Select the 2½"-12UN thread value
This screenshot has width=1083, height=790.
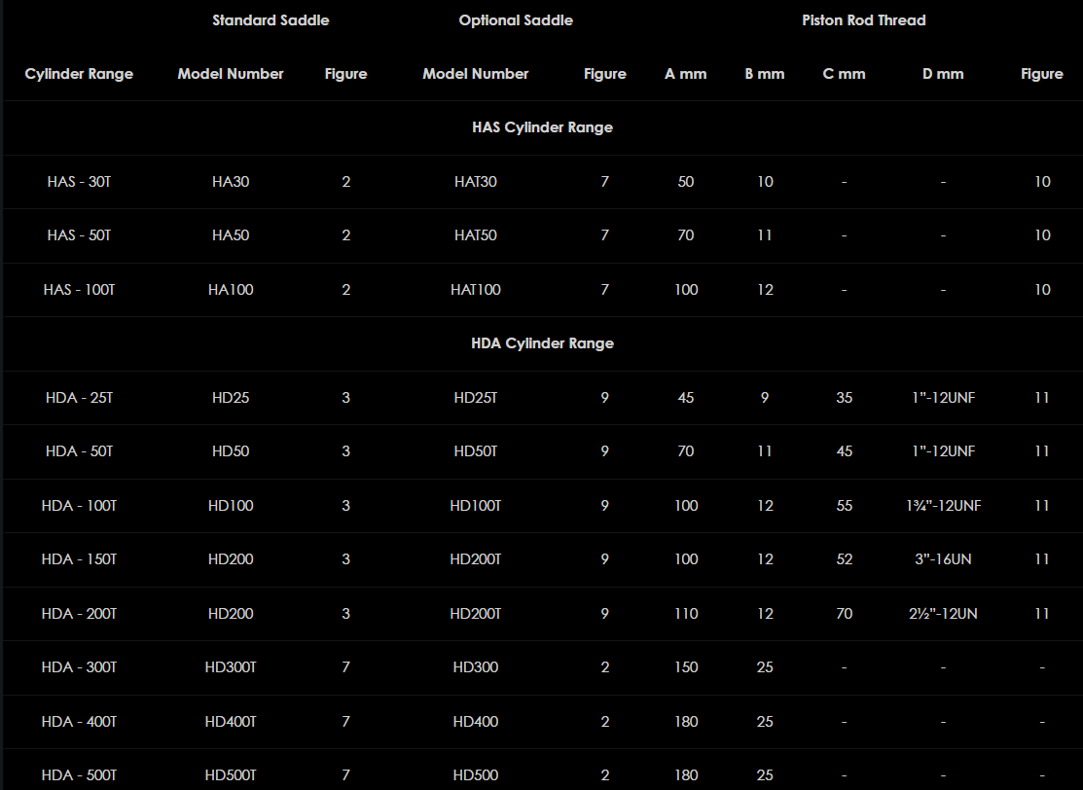tap(942, 614)
